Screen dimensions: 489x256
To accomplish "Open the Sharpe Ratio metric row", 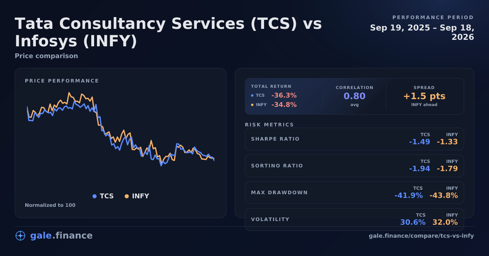I will 354,139.
